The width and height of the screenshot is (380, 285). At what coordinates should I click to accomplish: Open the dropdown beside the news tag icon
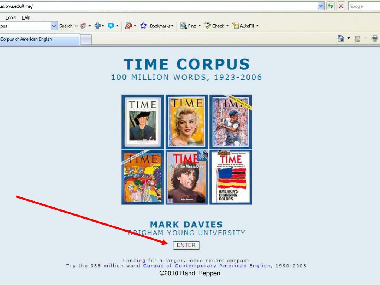[x=90, y=26]
